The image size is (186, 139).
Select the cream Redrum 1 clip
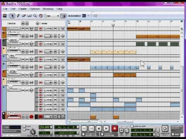pyautogui.click(x=113, y=52)
